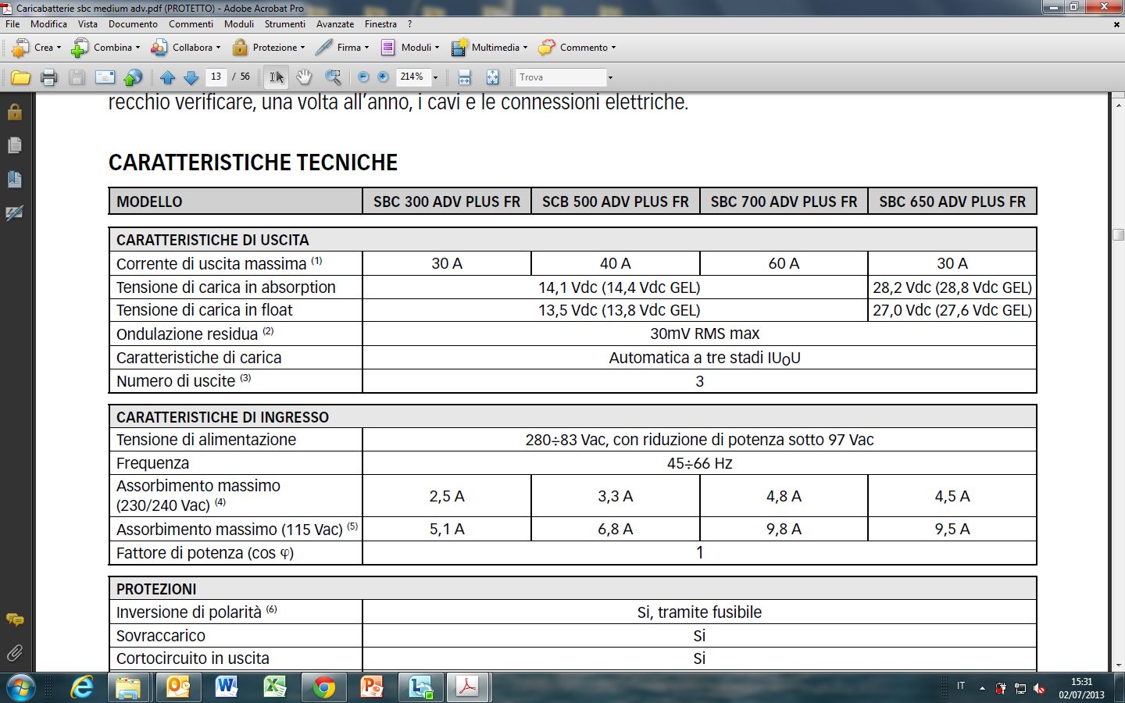
Task: Click the vertical scrollbar thumb
Action: [1118, 235]
